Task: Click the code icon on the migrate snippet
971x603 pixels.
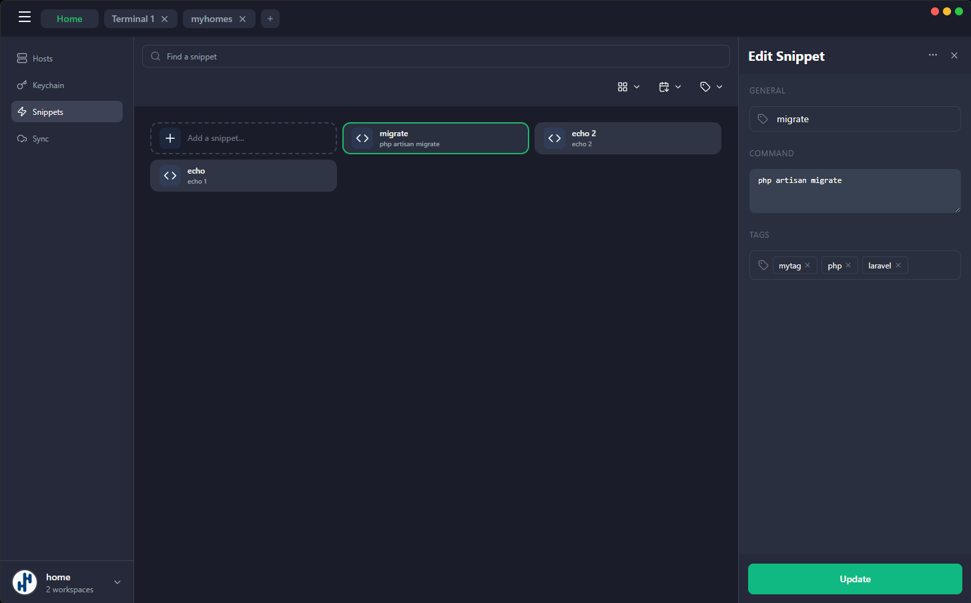Action: click(x=362, y=138)
